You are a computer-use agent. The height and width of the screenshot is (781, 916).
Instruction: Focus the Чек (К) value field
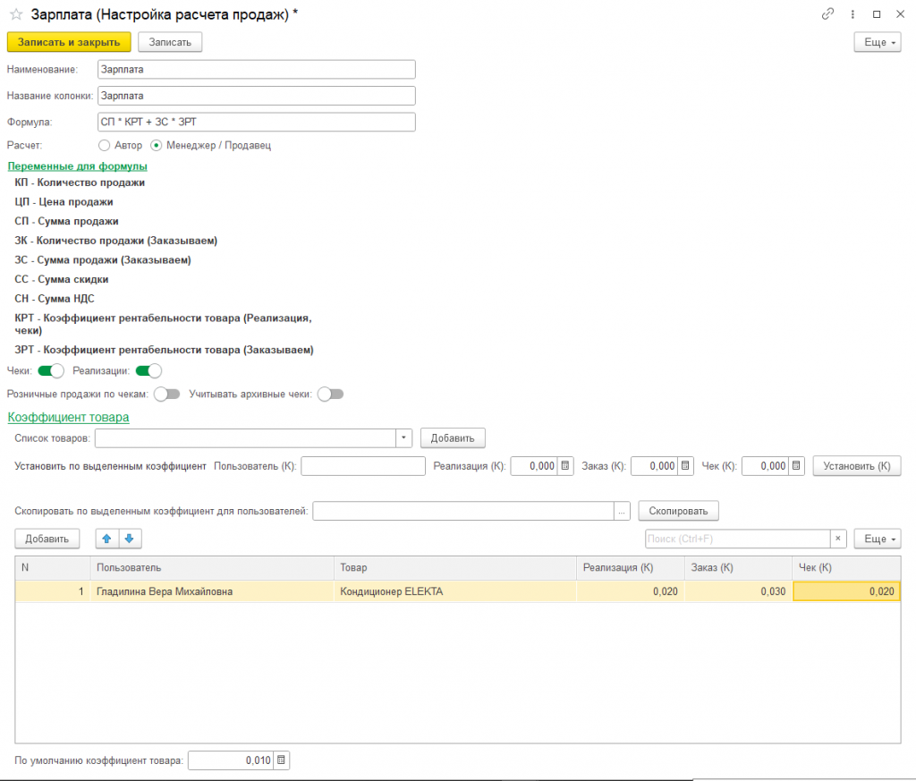766,466
